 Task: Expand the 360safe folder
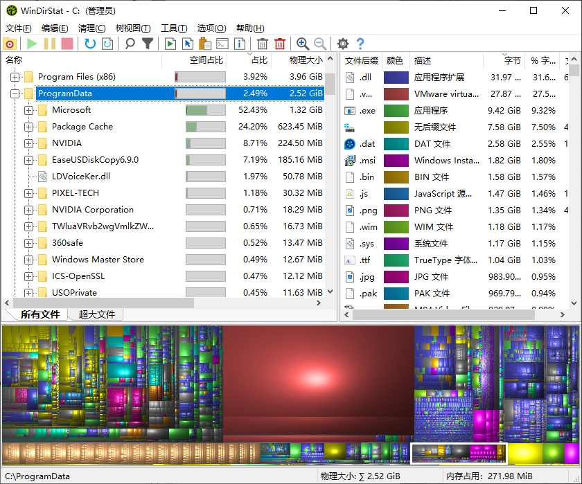click(28, 243)
